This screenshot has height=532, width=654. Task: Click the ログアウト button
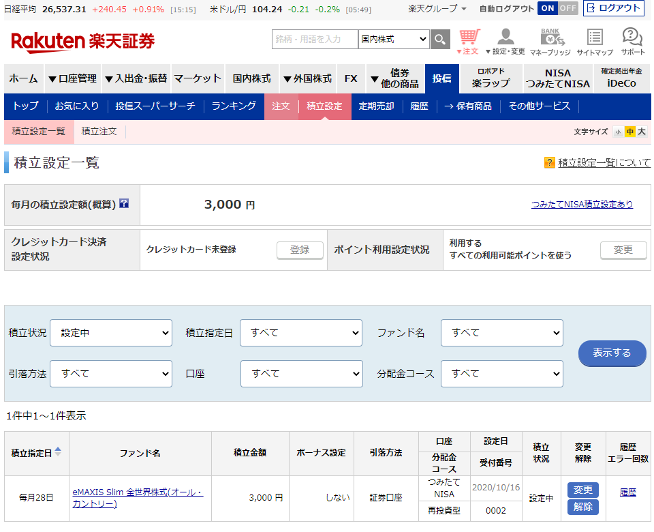pyautogui.click(x=614, y=8)
